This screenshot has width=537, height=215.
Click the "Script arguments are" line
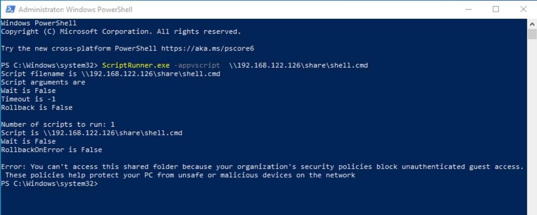click(x=43, y=82)
